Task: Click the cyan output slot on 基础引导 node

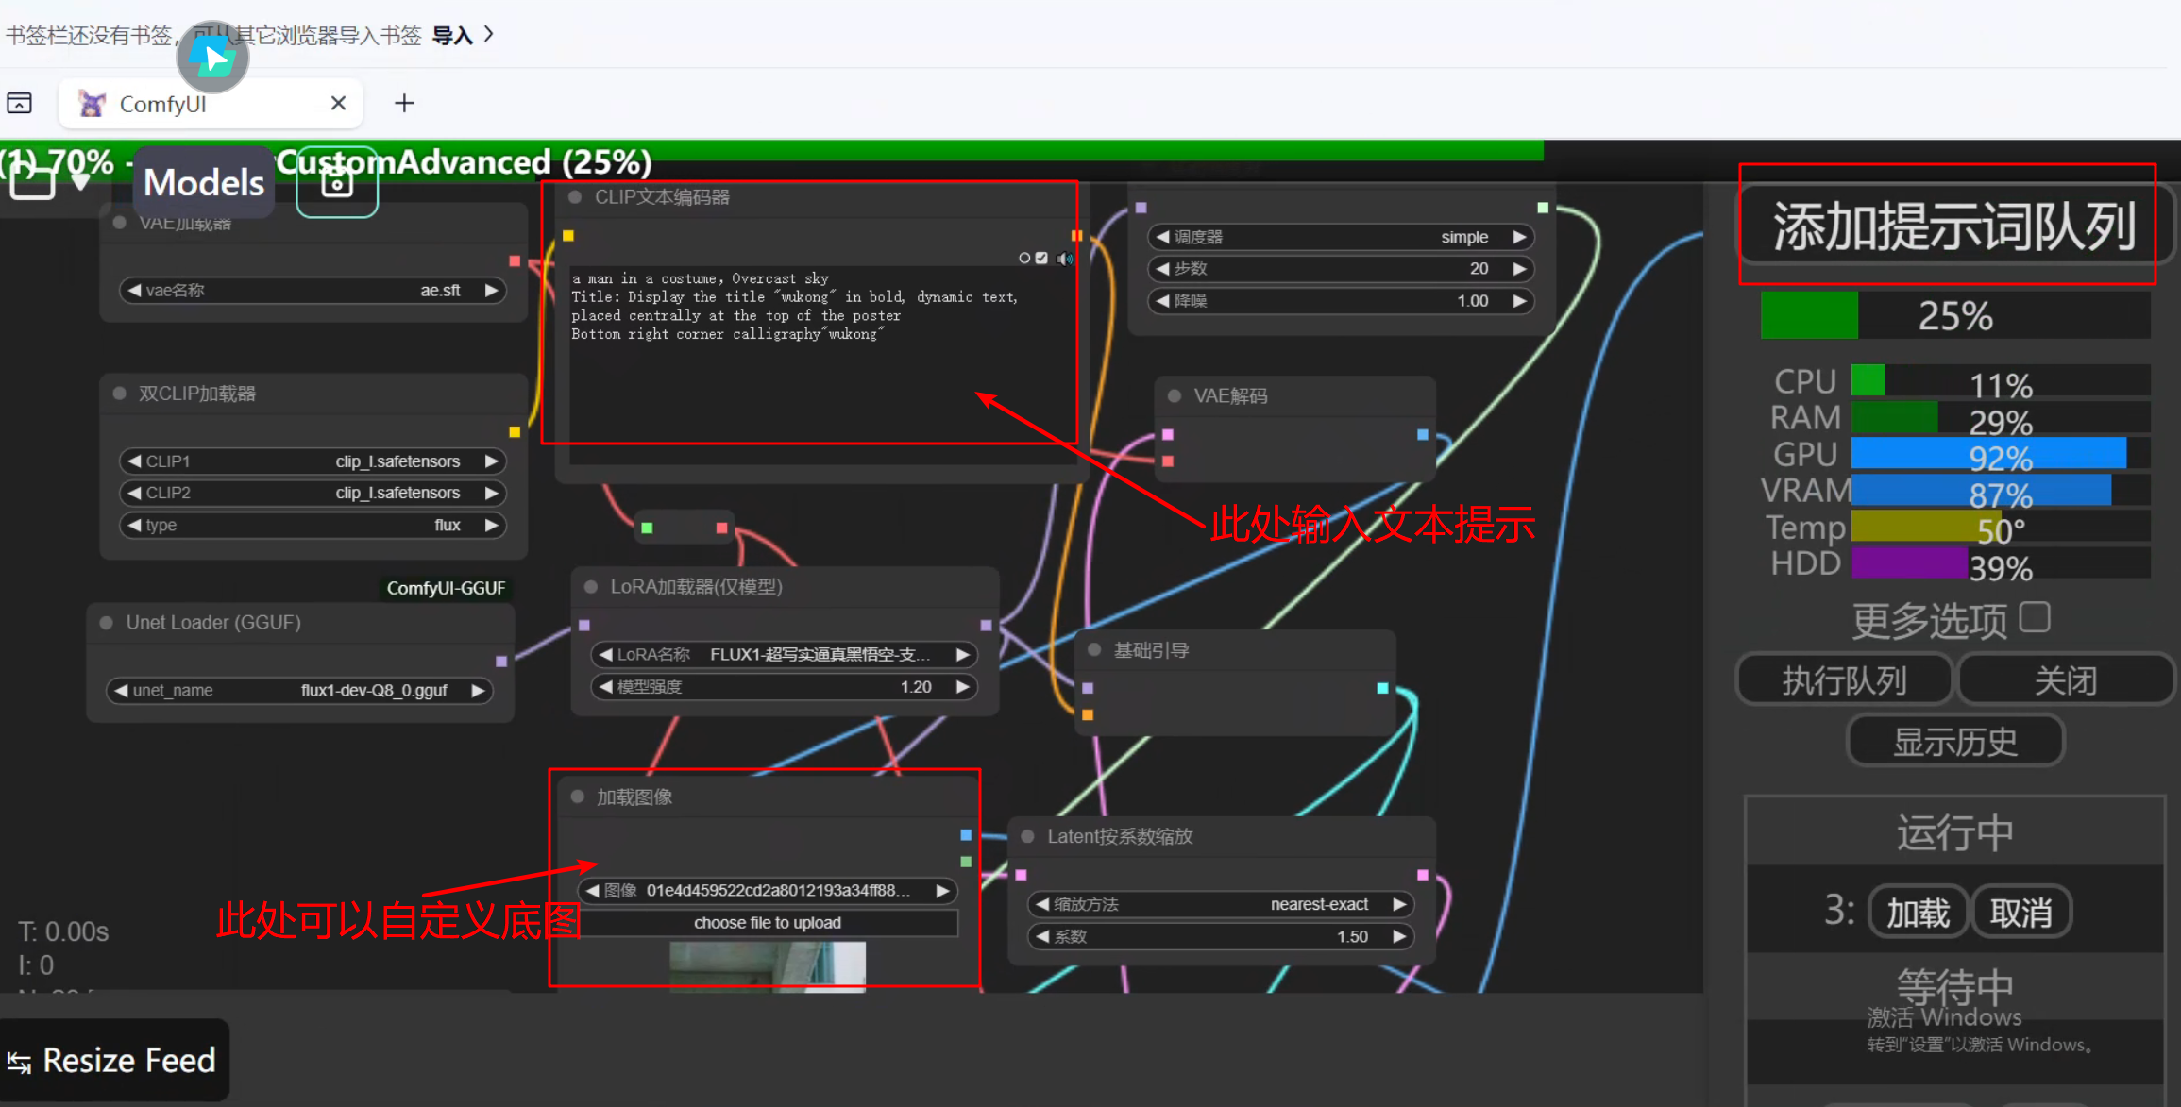Action: [x=1382, y=688]
